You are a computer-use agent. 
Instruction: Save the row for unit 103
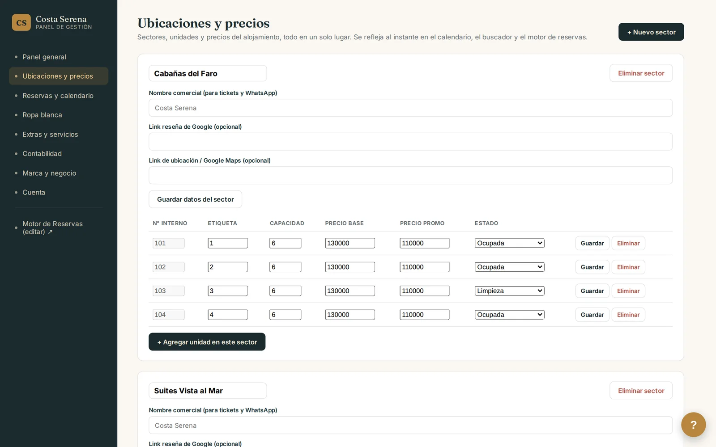click(592, 291)
